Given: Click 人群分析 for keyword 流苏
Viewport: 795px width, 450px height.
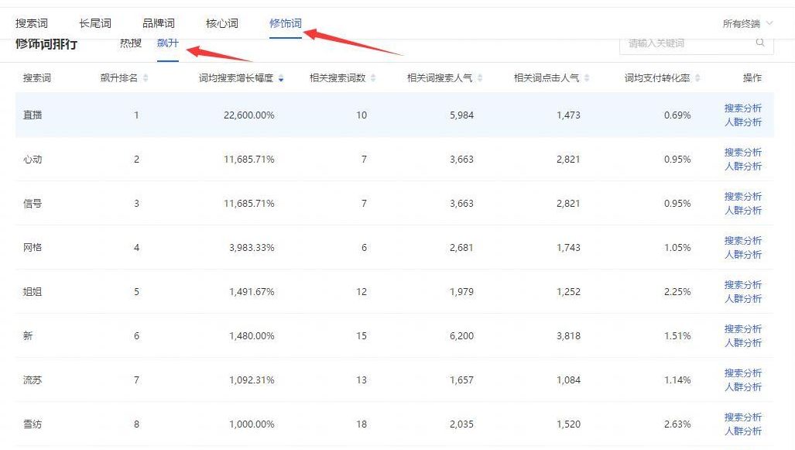Looking at the screenshot, I should pos(742,388).
